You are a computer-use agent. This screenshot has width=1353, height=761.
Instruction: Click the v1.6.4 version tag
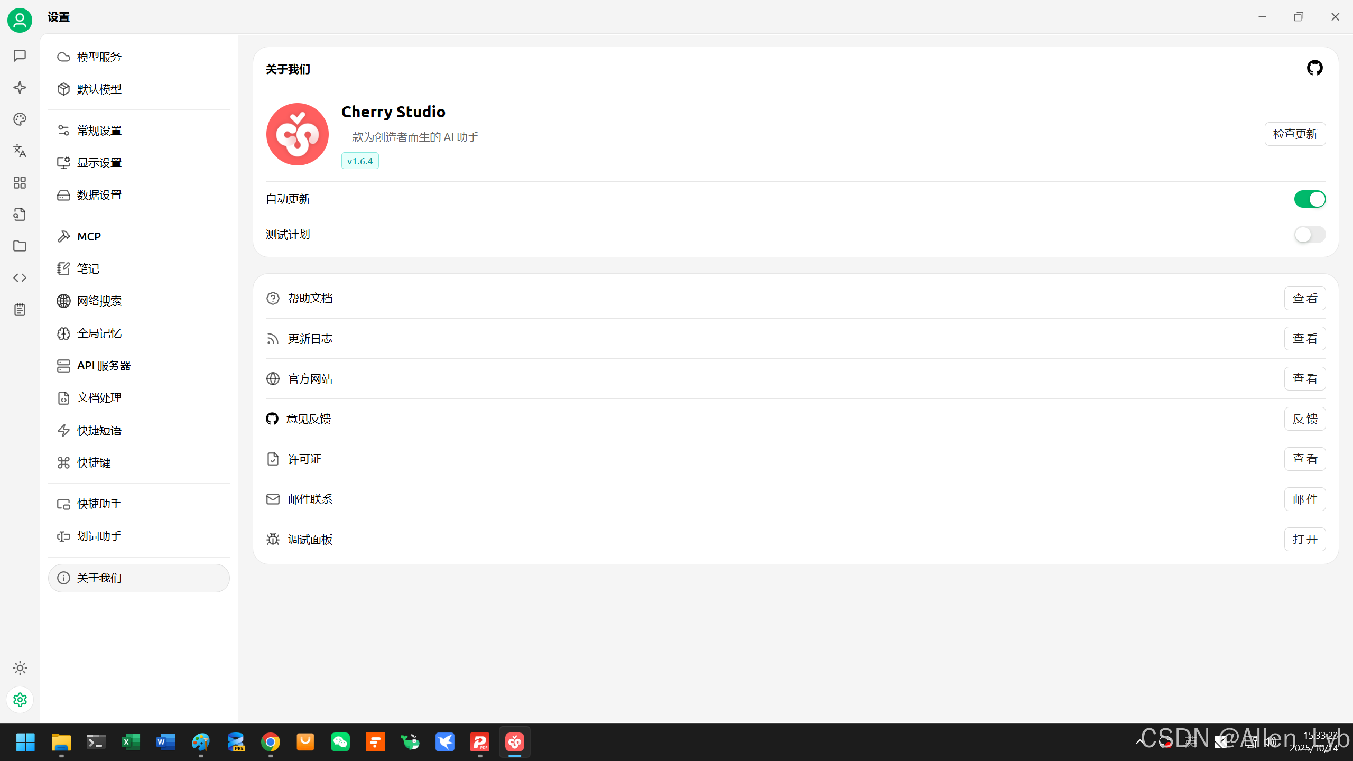coord(359,161)
